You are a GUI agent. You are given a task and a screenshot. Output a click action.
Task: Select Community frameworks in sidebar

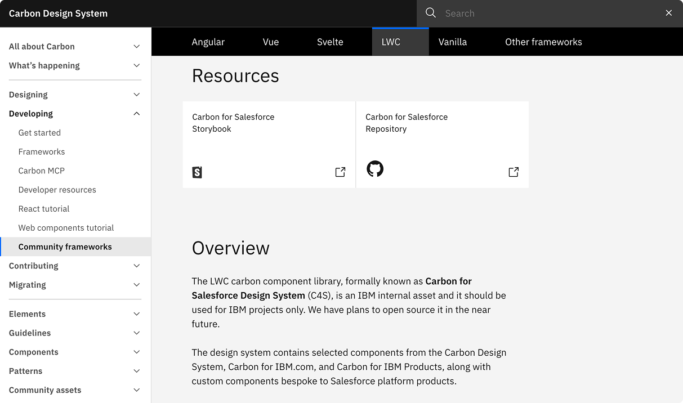click(75, 247)
